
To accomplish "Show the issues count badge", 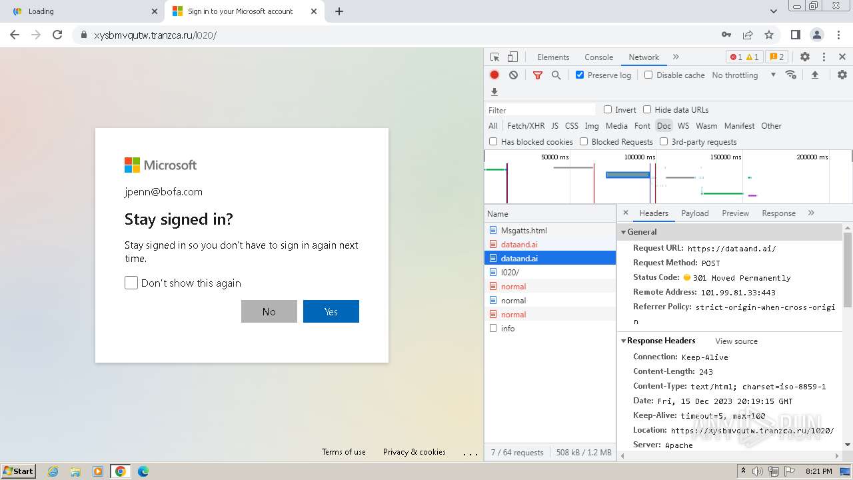I will pos(776,57).
